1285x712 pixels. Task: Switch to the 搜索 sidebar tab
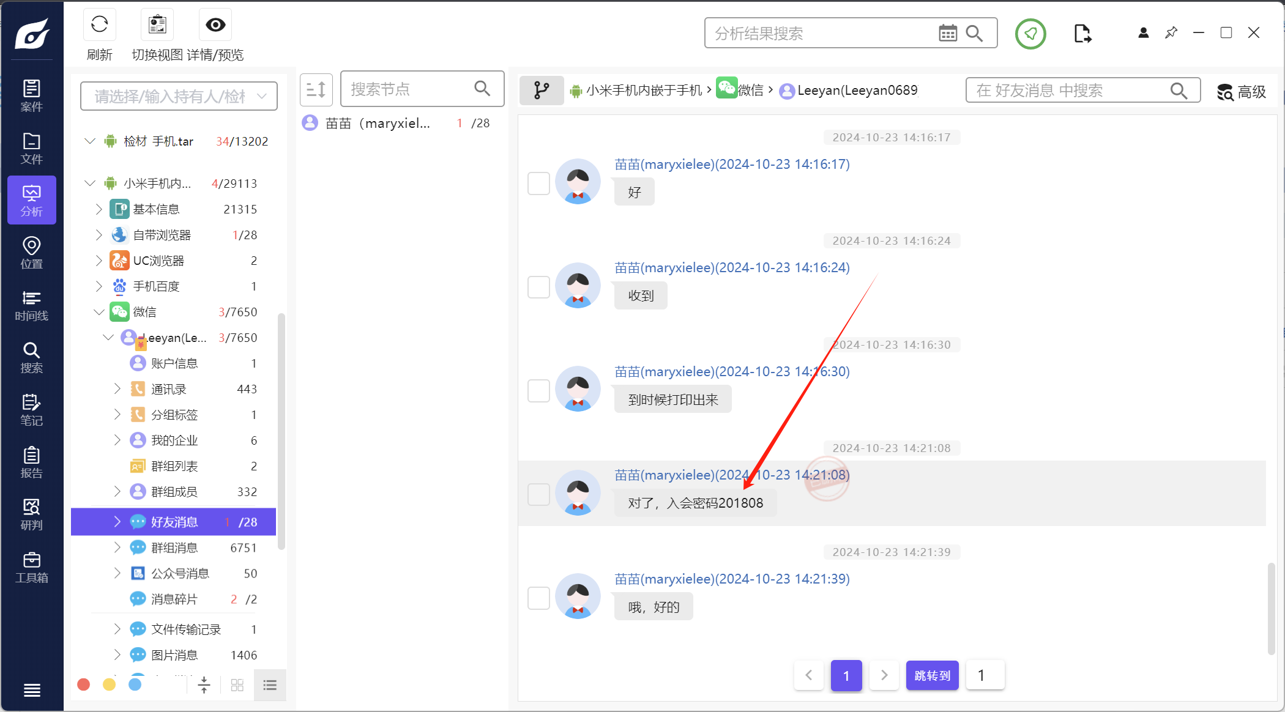pos(32,358)
